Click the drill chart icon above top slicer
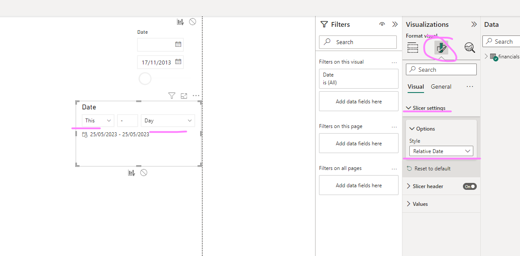520x256 pixels. [x=180, y=22]
